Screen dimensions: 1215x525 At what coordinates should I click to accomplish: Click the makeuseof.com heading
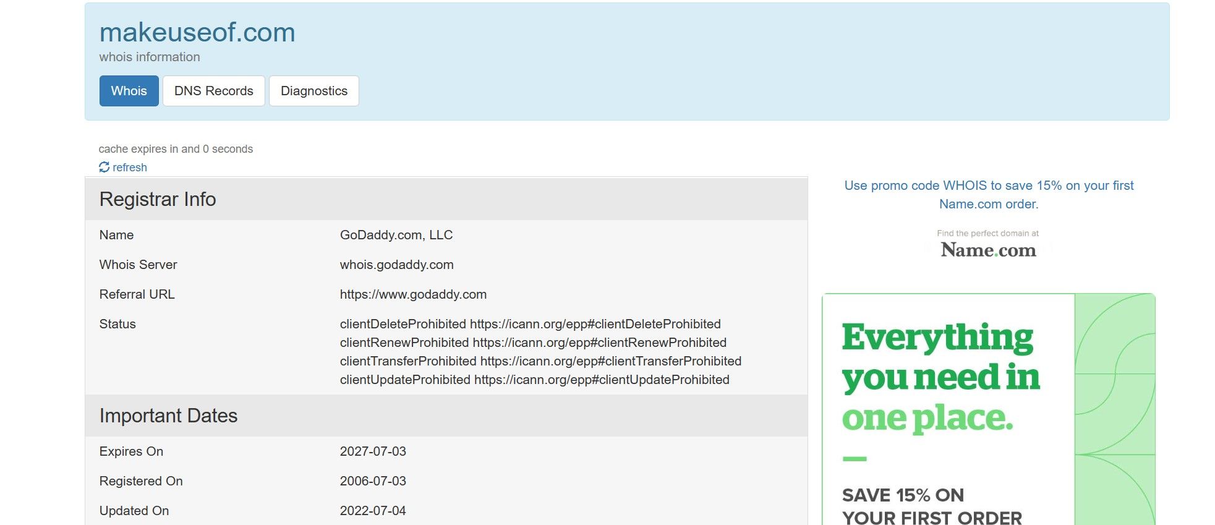pyautogui.click(x=197, y=32)
